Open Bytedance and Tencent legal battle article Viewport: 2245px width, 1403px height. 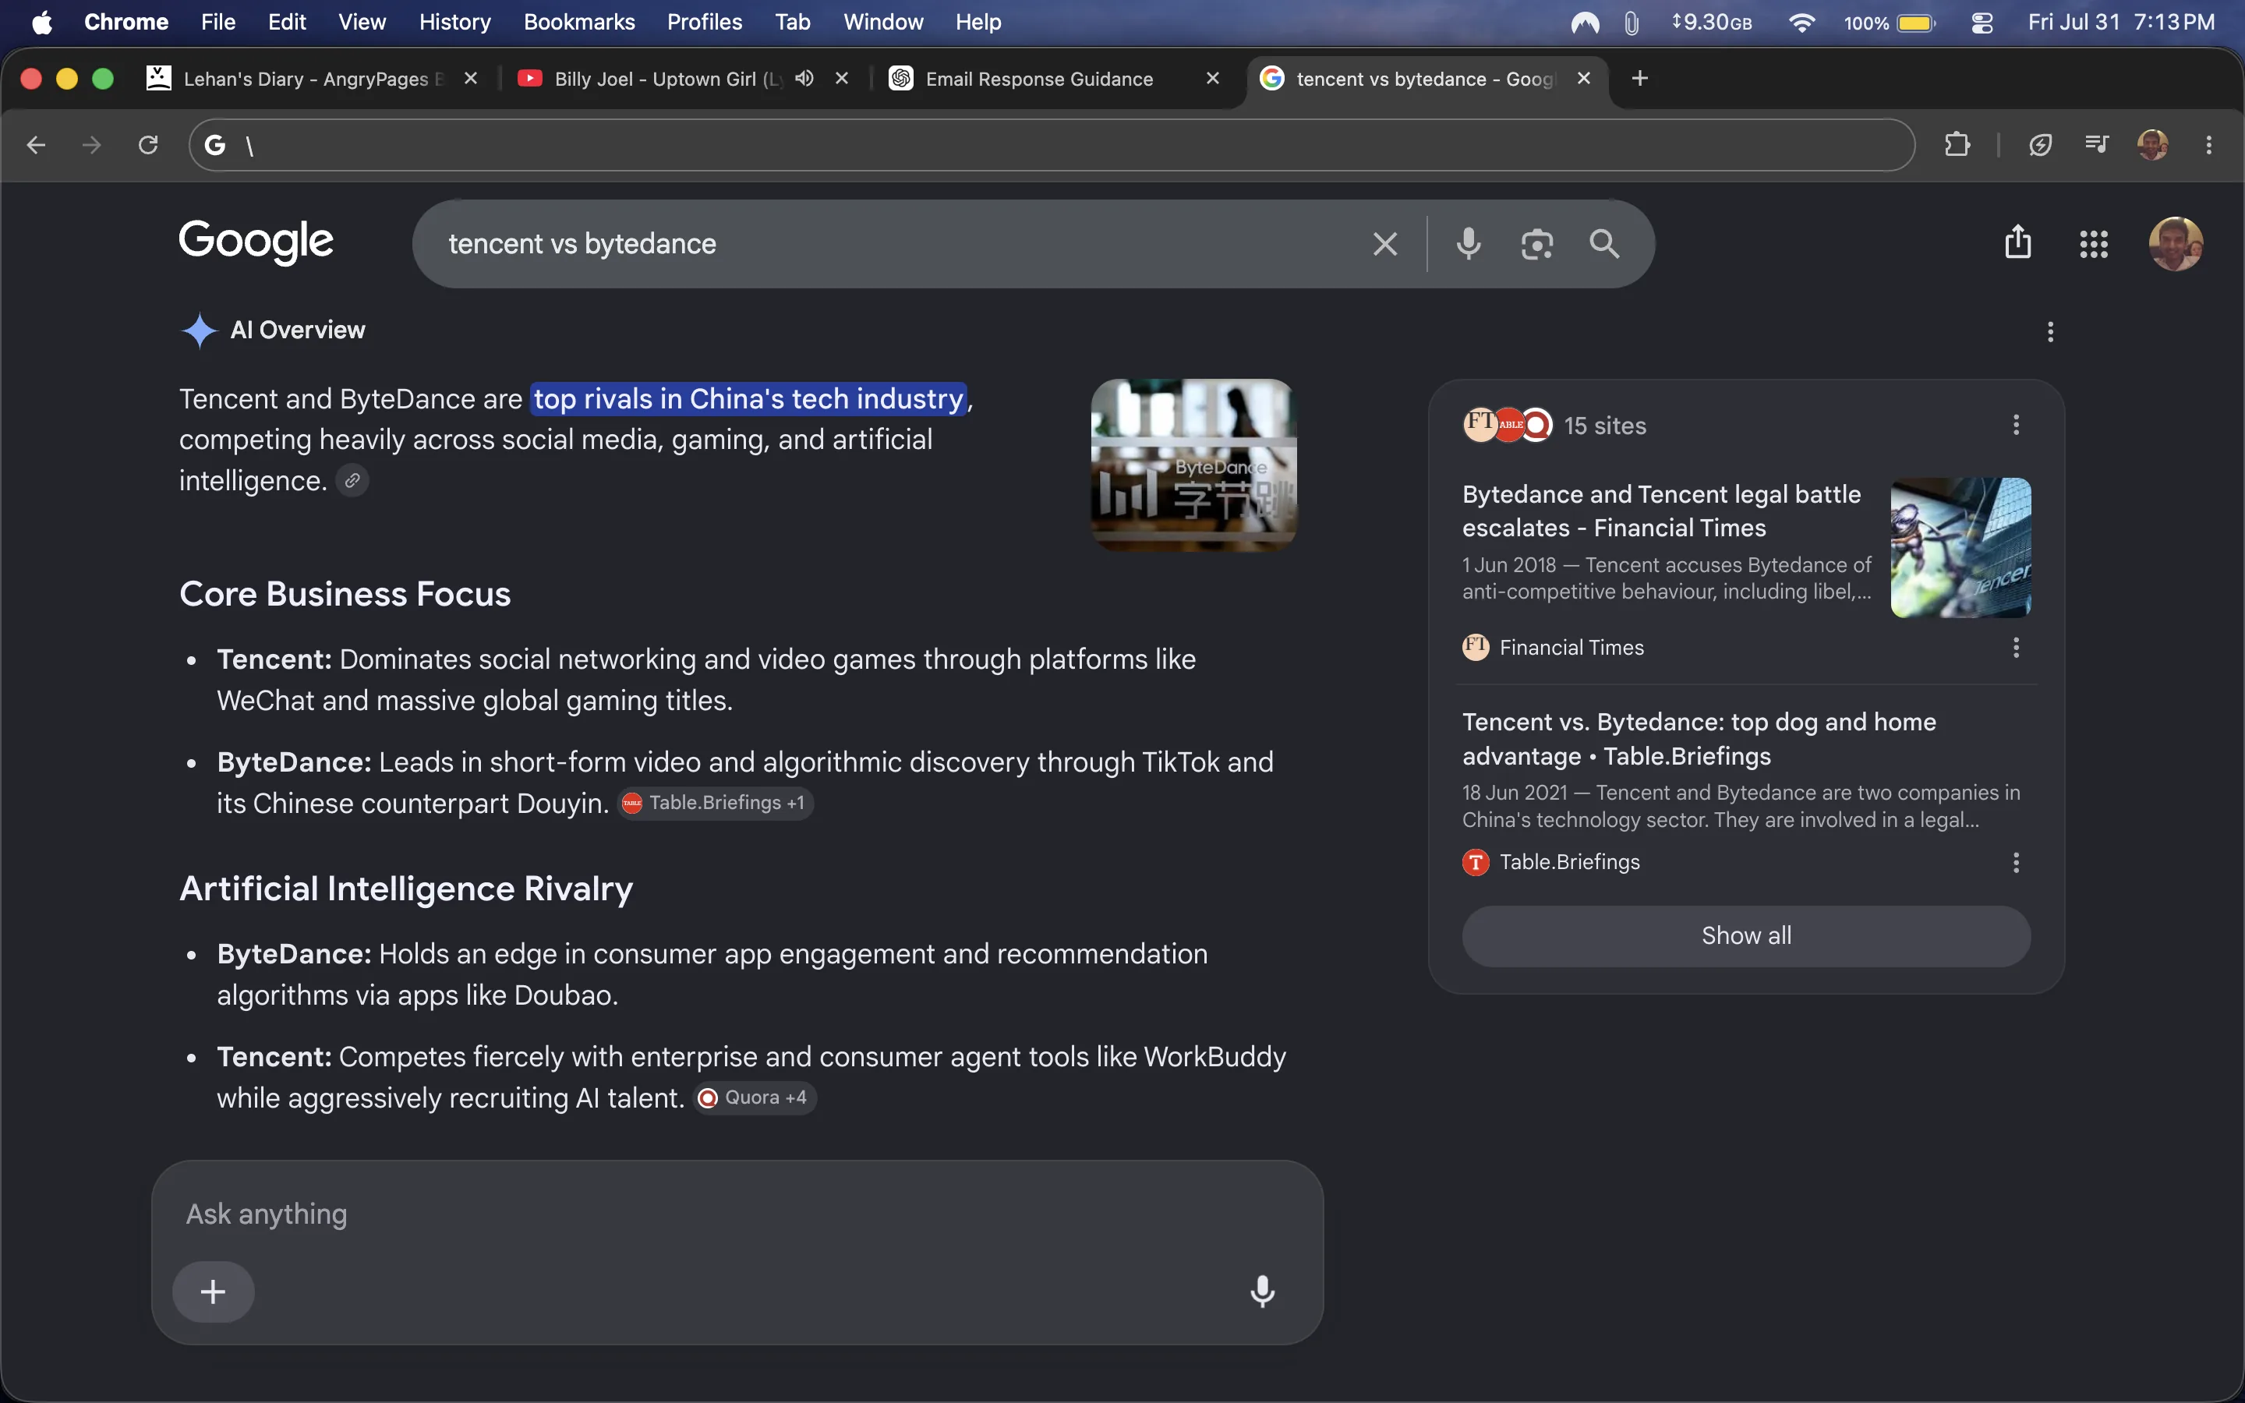click(x=1661, y=511)
